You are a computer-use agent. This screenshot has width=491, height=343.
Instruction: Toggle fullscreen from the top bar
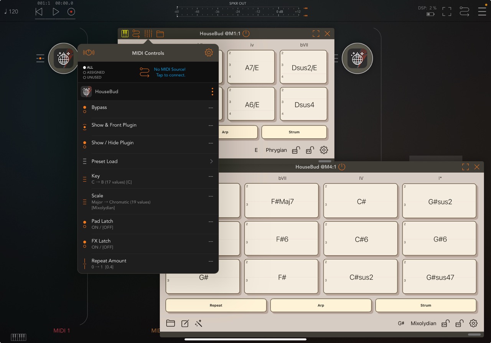tap(447, 12)
